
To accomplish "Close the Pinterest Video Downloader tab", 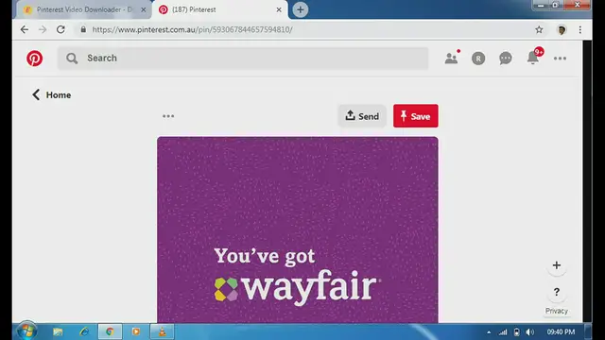I will [143, 9].
